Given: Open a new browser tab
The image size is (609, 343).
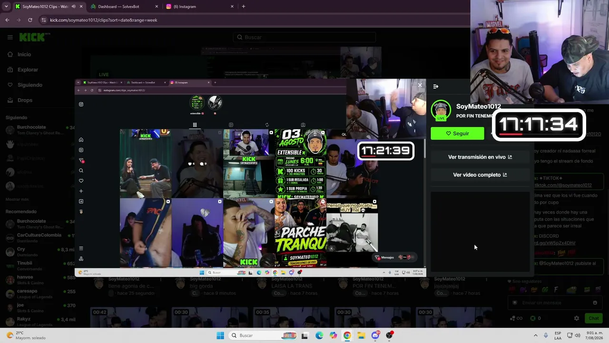Looking at the screenshot, I should point(244,7).
